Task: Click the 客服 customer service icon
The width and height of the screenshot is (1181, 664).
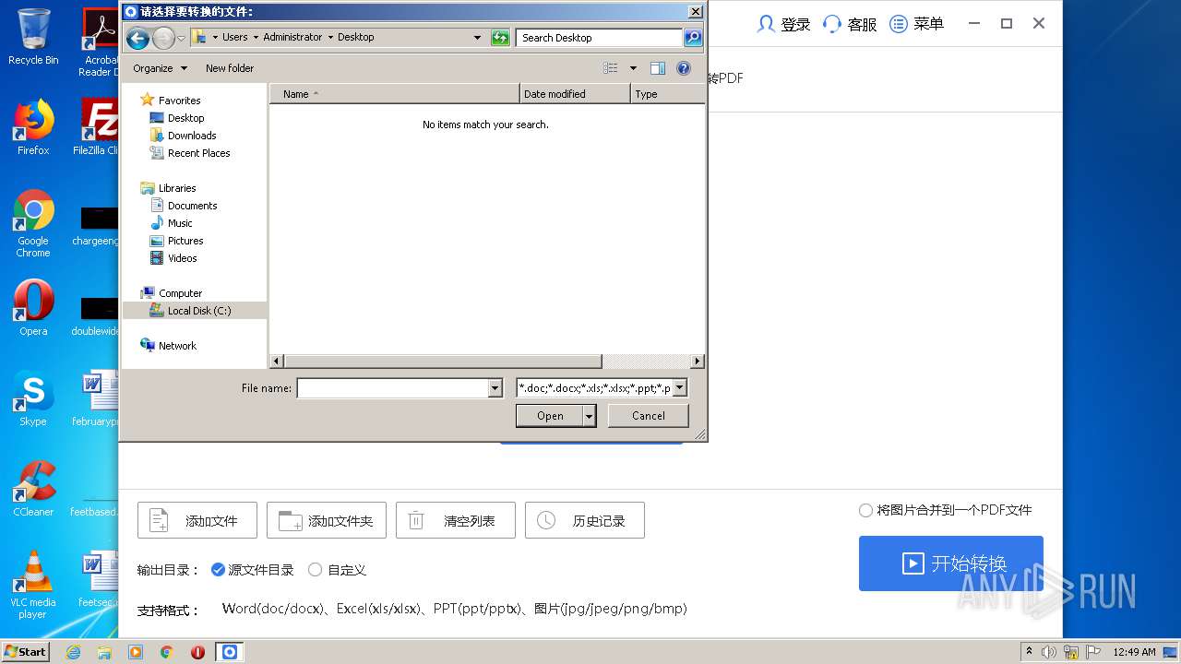Action: [832, 24]
